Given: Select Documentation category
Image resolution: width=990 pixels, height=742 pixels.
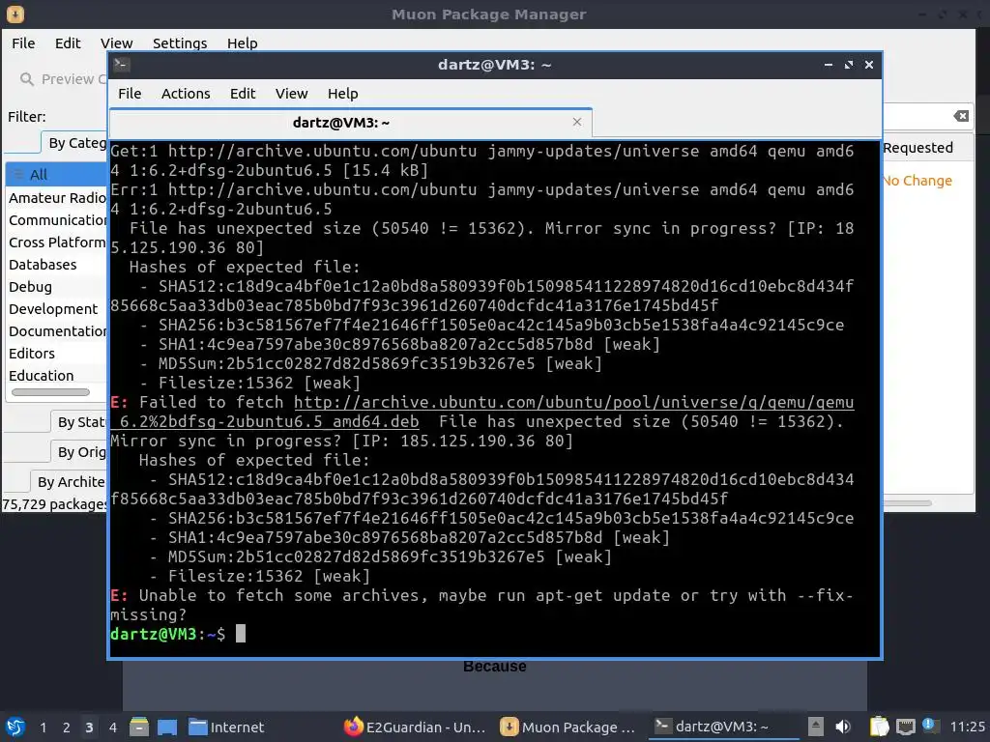Looking at the screenshot, I should tap(57, 331).
